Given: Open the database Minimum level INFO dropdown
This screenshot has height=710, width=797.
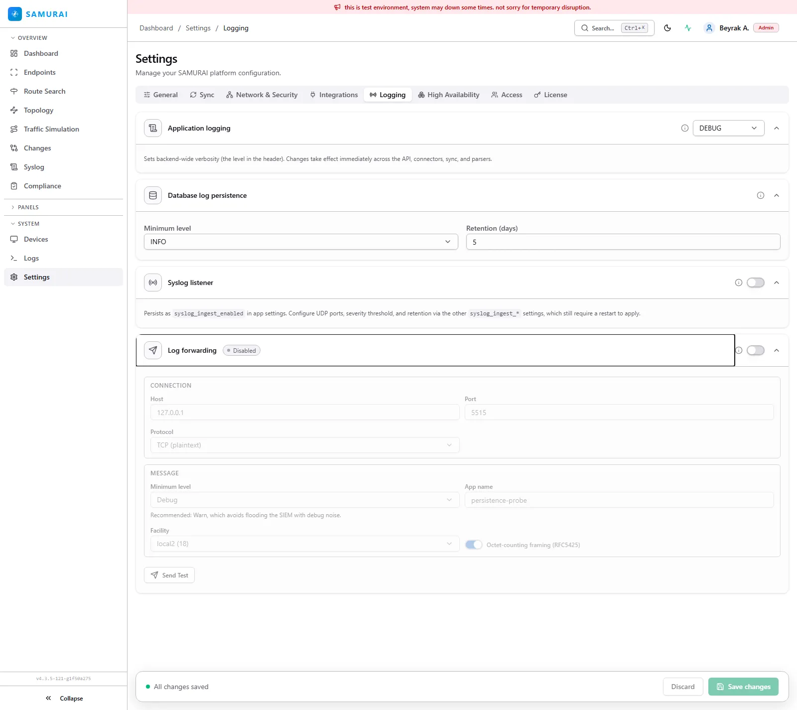Looking at the screenshot, I should point(301,242).
